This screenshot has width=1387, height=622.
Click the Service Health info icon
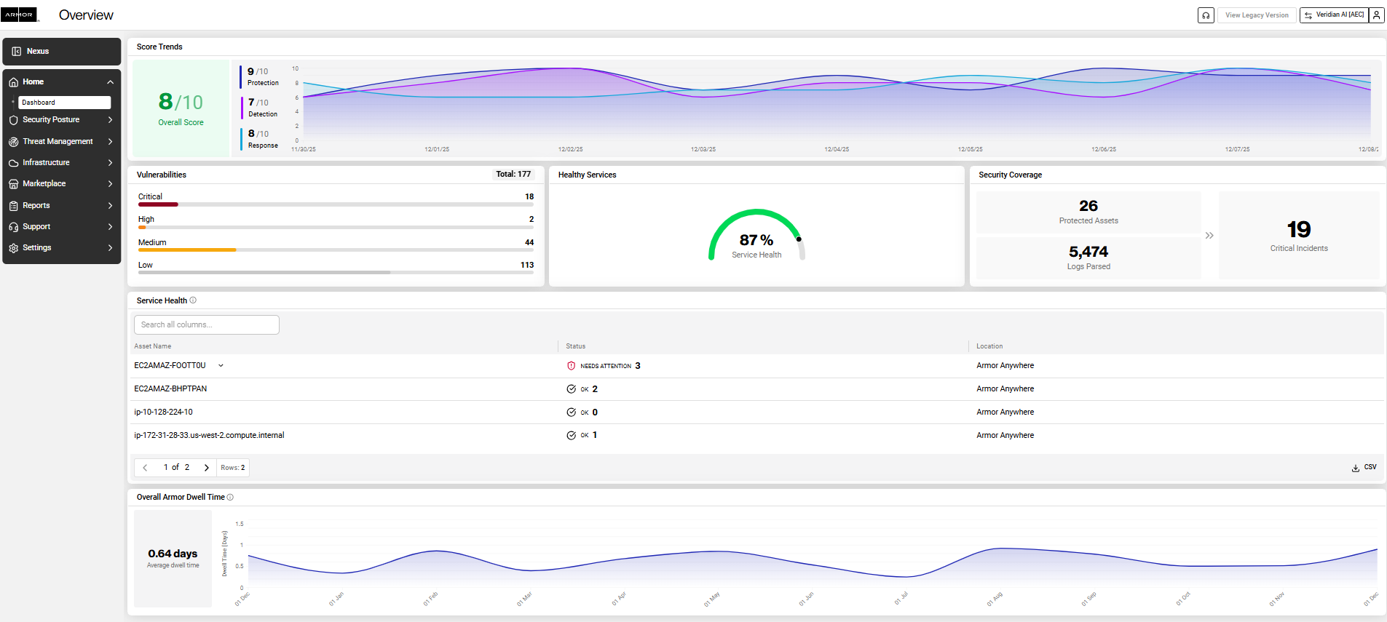pos(193,300)
